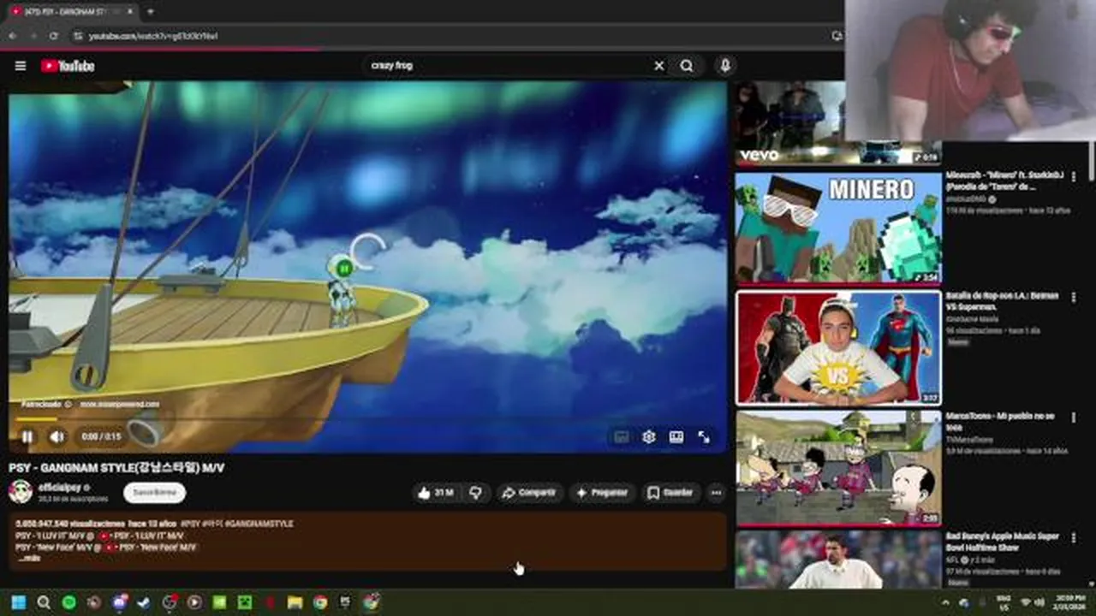This screenshot has height=616, width=1096.
Task: Toggle theater mode in player
Action: pos(676,437)
